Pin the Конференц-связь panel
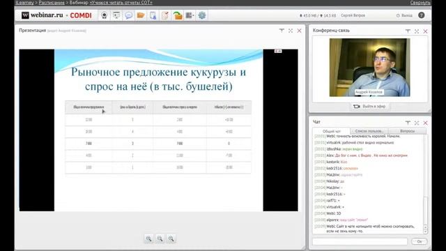Screen dimensions: 446x251 [x=408, y=31]
